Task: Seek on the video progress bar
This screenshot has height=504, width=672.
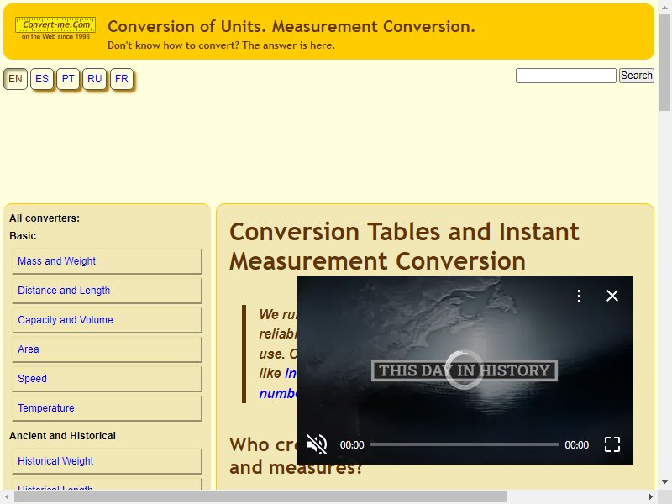Action: (x=465, y=444)
